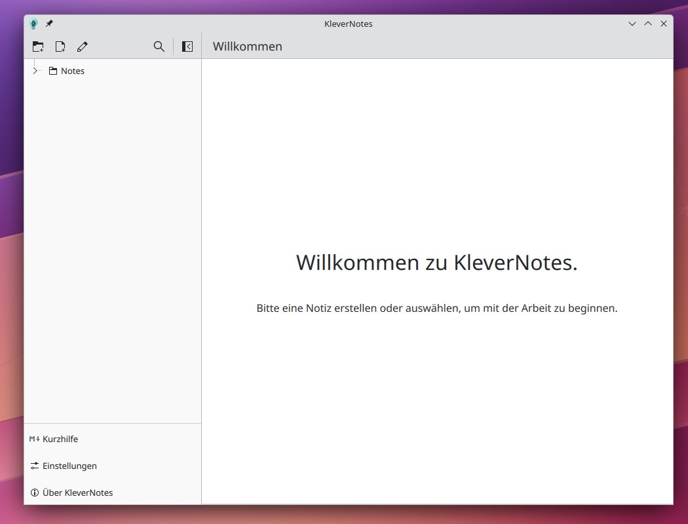The height and width of the screenshot is (524, 688).
Task: Open Kurzhilfe markdown cheat sheet
Action: coord(60,439)
